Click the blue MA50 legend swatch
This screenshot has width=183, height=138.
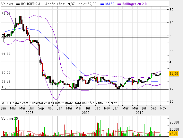(x=102, y=4)
